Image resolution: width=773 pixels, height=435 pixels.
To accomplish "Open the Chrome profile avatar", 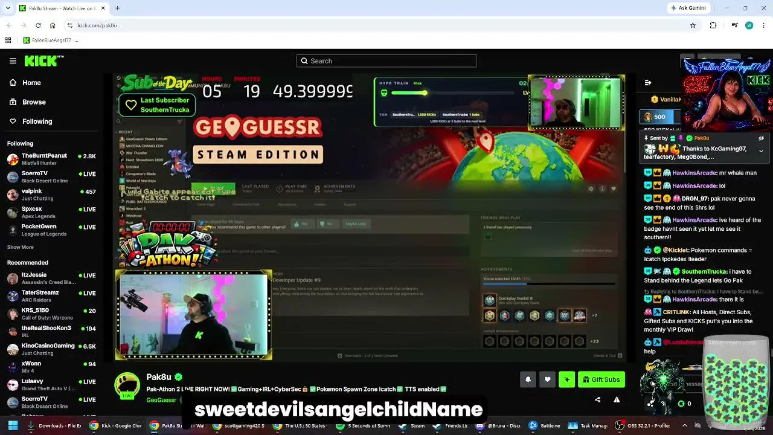I will coord(749,25).
